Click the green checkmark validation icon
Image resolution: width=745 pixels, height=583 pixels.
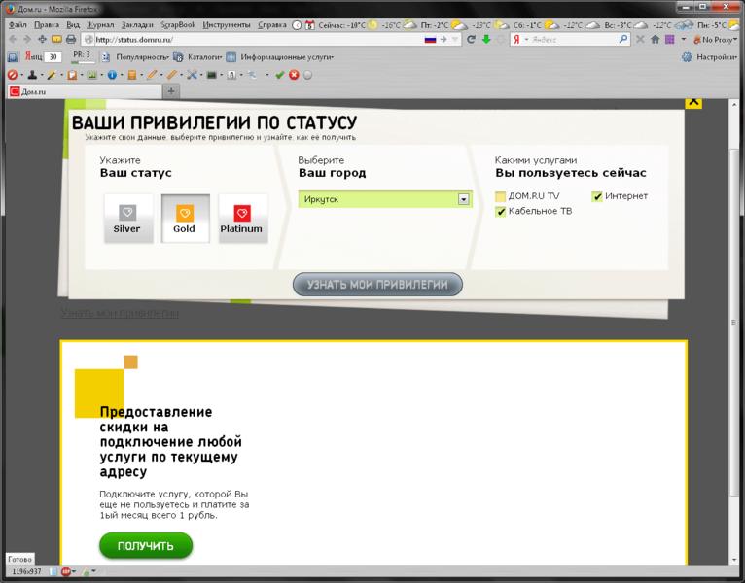tap(280, 75)
